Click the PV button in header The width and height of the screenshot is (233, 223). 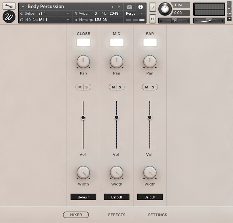tap(229, 18)
